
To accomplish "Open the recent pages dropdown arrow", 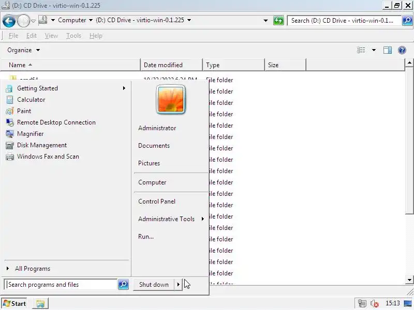I will pos(33,21).
